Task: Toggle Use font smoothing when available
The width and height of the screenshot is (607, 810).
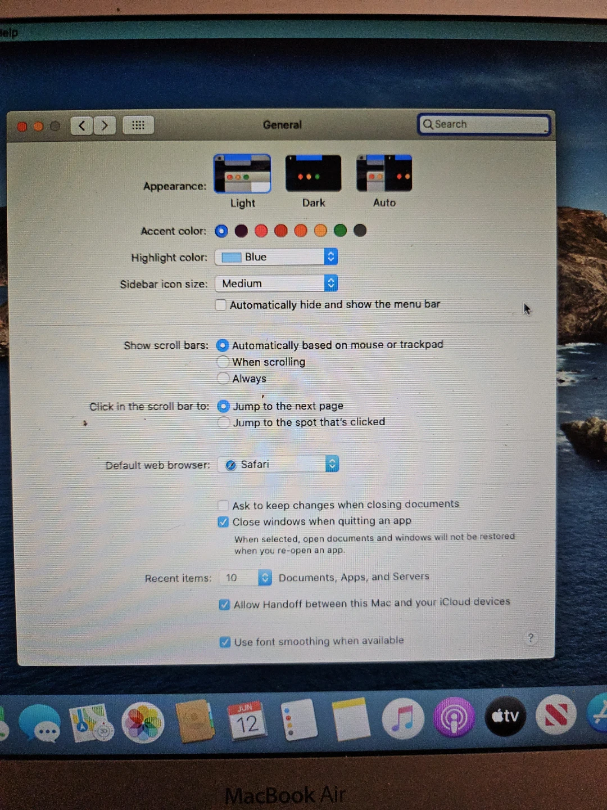Action: (225, 642)
